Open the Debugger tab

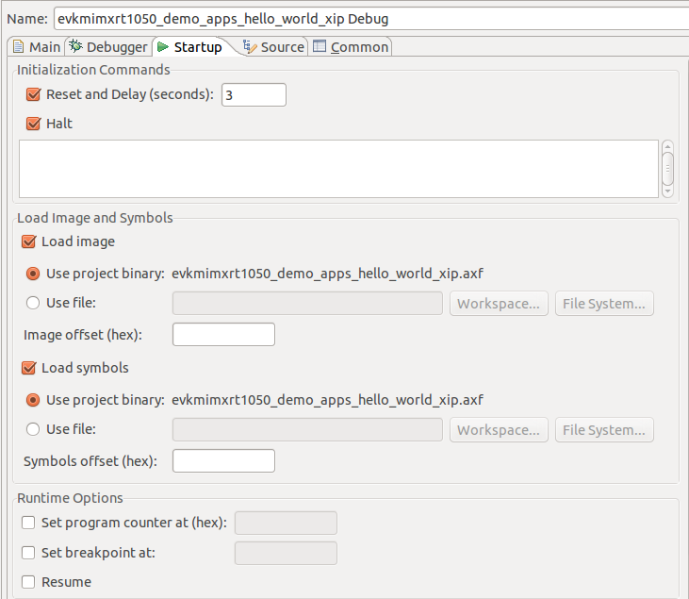[109, 46]
